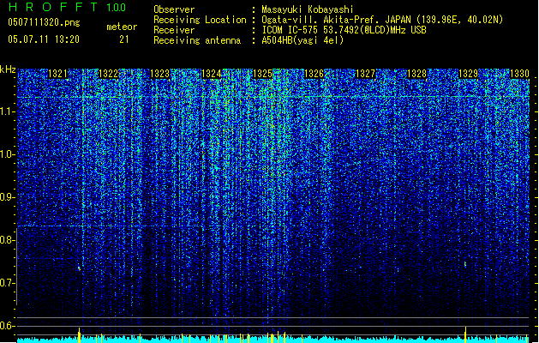
Task: Click the 1326 time marker
Action: coord(314,74)
